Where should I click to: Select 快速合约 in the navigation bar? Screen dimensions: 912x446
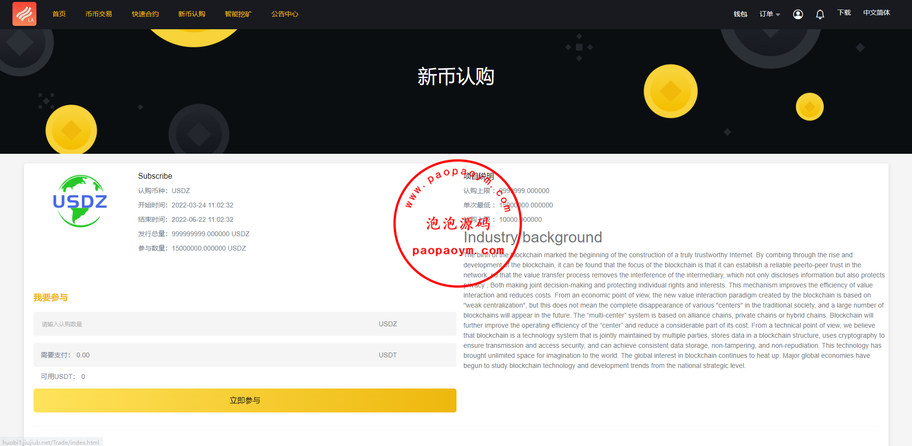point(145,14)
